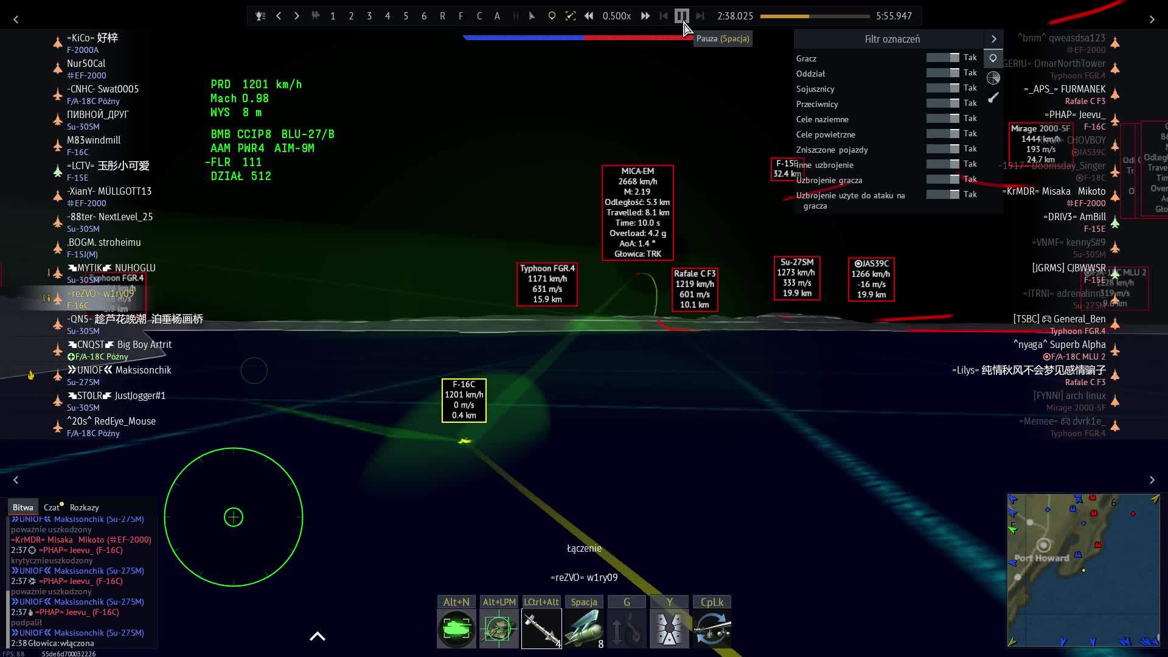Click the next player arrow in the replay bar
The width and height of the screenshot is (1168, 657).
click(297, 16)
